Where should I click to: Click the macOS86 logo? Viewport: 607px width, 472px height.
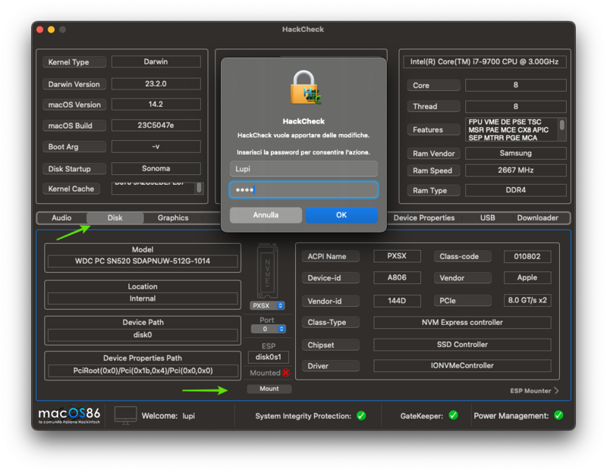click(70, 415)
